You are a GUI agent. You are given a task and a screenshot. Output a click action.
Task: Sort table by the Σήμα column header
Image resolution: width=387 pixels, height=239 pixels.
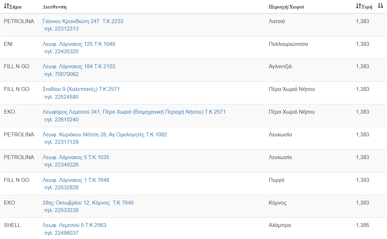point(12,7)
